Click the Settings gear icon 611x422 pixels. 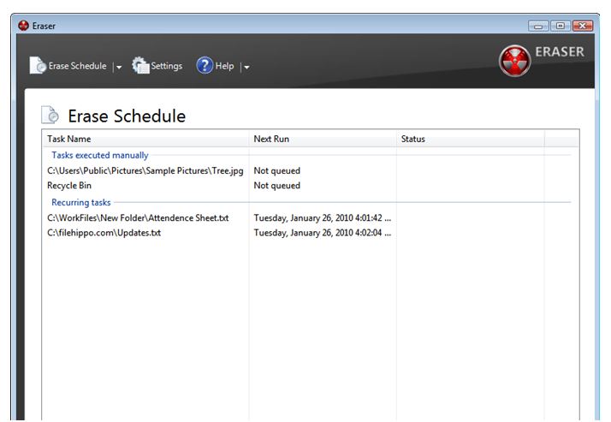pos(140,66)
